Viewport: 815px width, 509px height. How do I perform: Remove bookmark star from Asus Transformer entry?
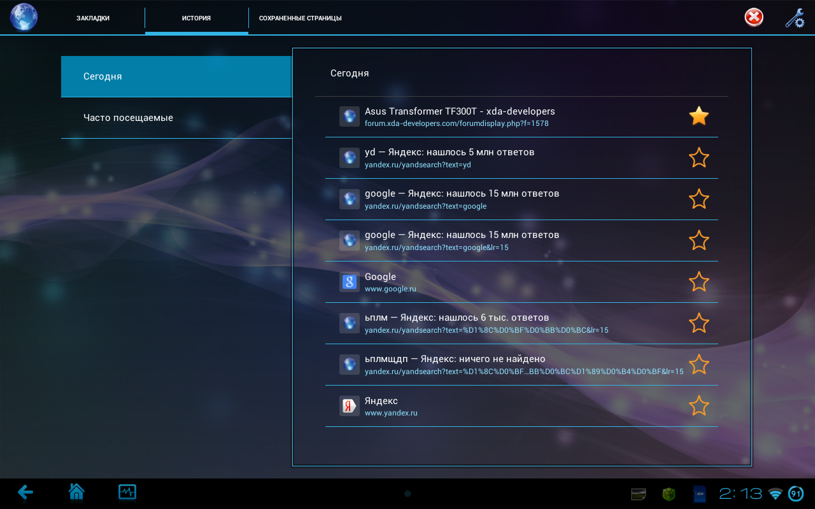point(698,116)
